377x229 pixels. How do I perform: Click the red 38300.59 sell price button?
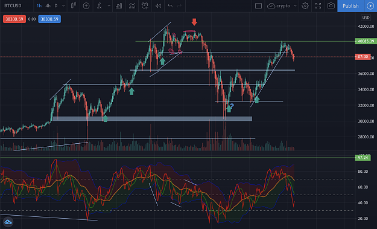coord(14,19)
